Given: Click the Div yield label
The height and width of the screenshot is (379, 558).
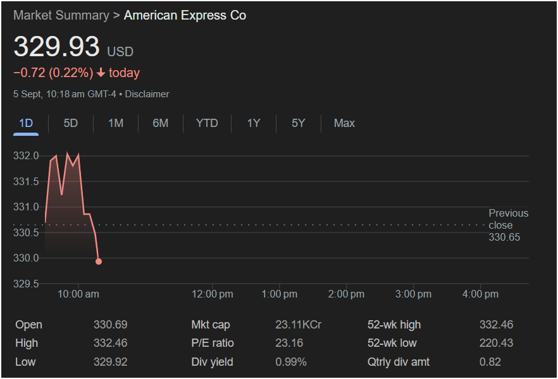Looking at the screenshot, I should point(212,362).
